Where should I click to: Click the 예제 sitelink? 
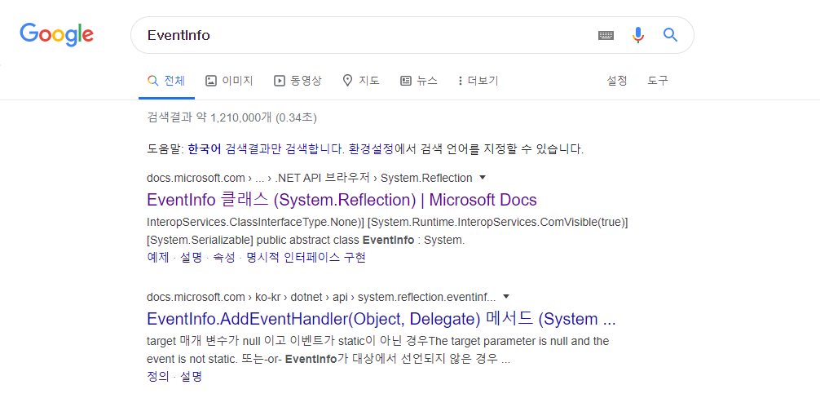tap(158, 258)
